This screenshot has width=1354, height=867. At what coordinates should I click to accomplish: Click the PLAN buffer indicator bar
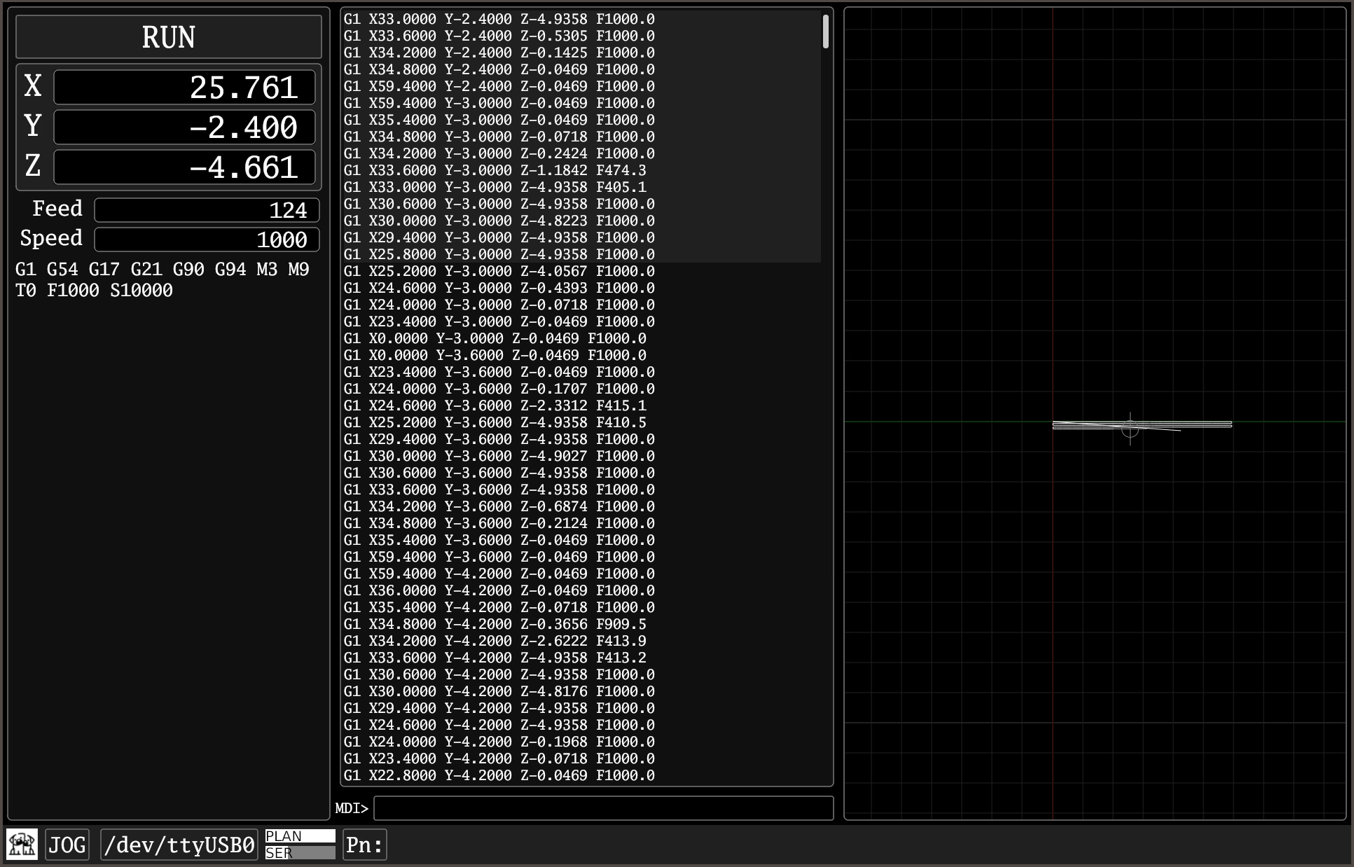[300, 836]
